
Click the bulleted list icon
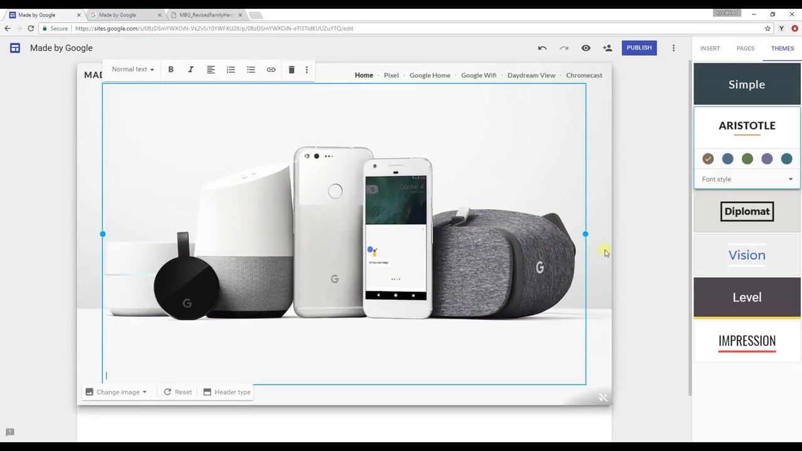coord(251,70)
